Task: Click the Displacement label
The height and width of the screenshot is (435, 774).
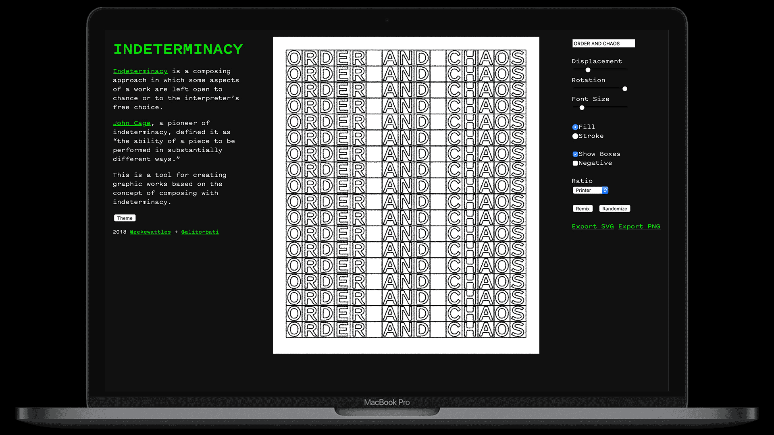Action: point(597,61)
